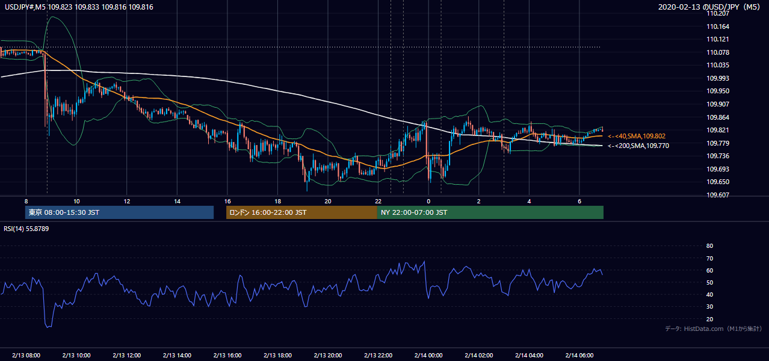Viewport: 769px width, 361px height.
Task: Click the 200 SMA 109.770 label
Action: pos(638,146)
